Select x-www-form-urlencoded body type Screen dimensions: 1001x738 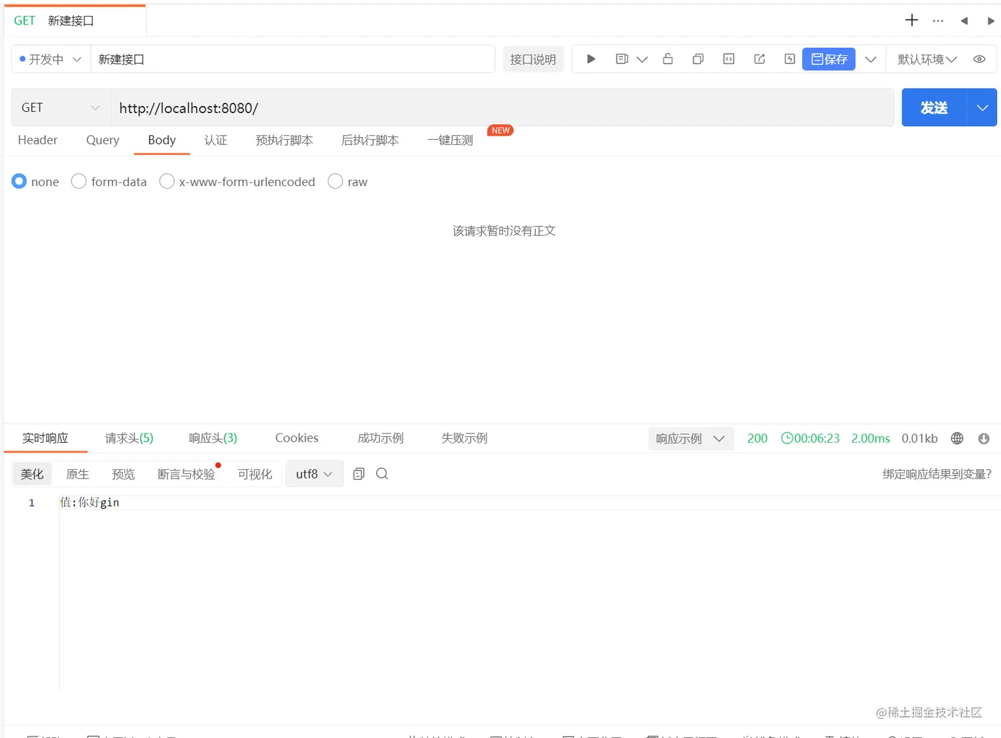pyautogui.click(x=237, y=181)
